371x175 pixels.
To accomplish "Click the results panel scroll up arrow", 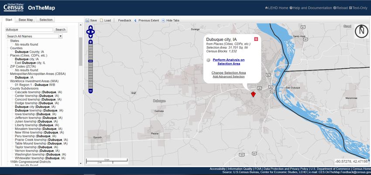I will click(80, 25).
